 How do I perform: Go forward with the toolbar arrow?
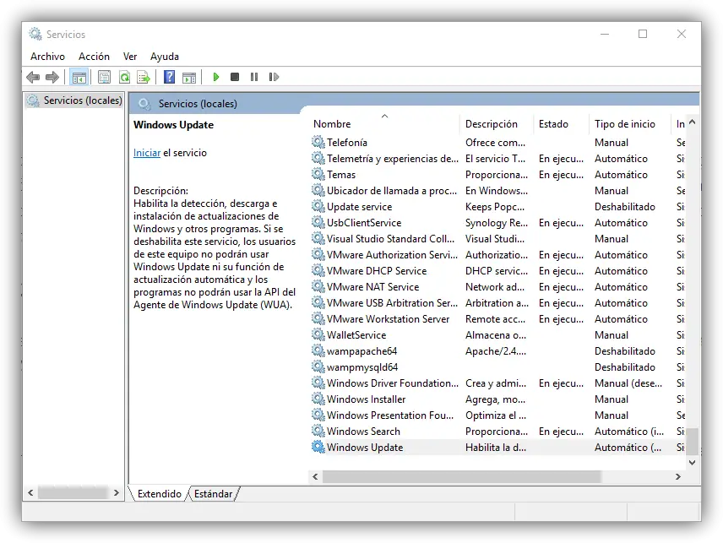pyautogui.click(x=52, y=77)
